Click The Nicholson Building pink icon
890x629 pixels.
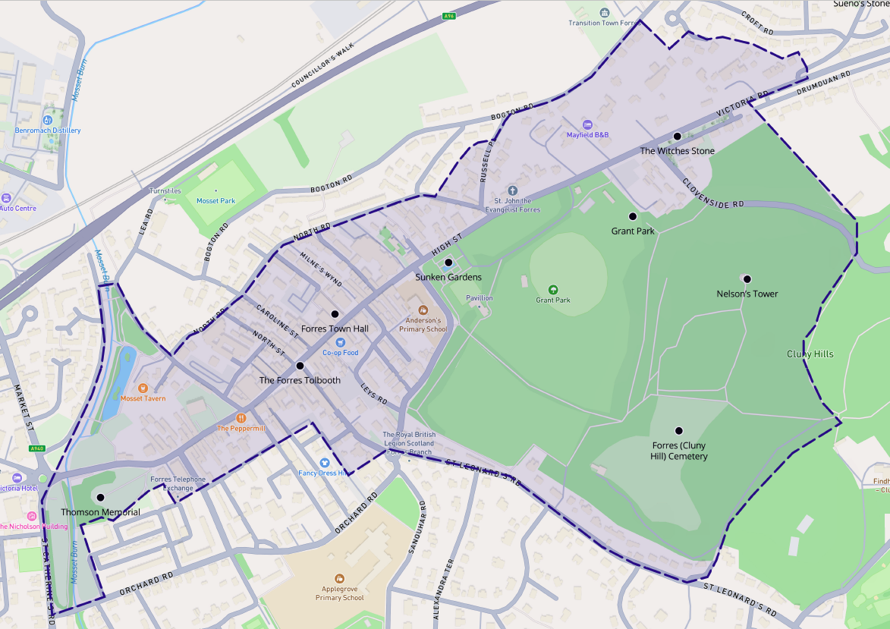[30, 514]
